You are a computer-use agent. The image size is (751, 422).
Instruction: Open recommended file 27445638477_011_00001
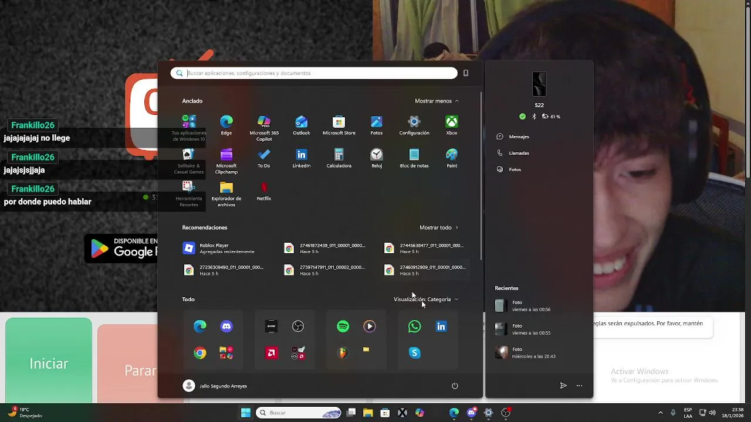426,249
